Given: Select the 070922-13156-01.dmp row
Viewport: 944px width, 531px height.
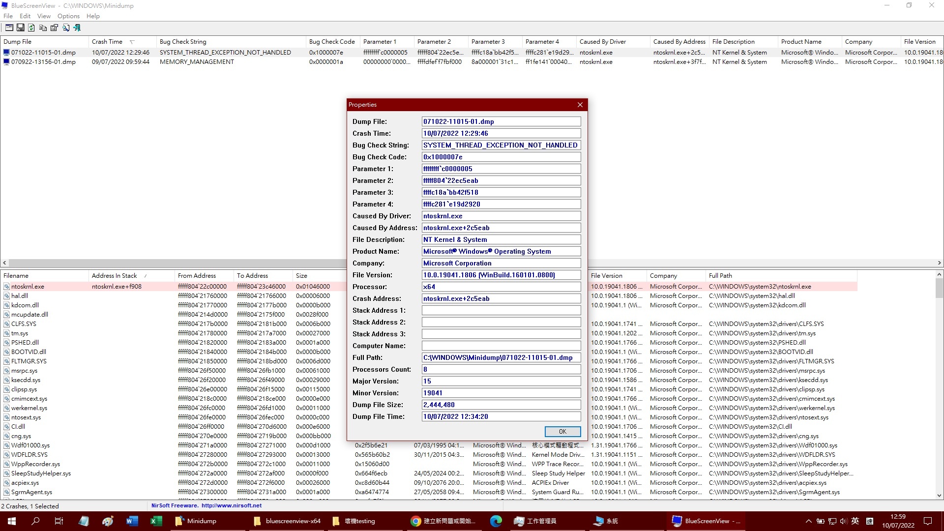Looking at the screenshot, I should (43, 62).
